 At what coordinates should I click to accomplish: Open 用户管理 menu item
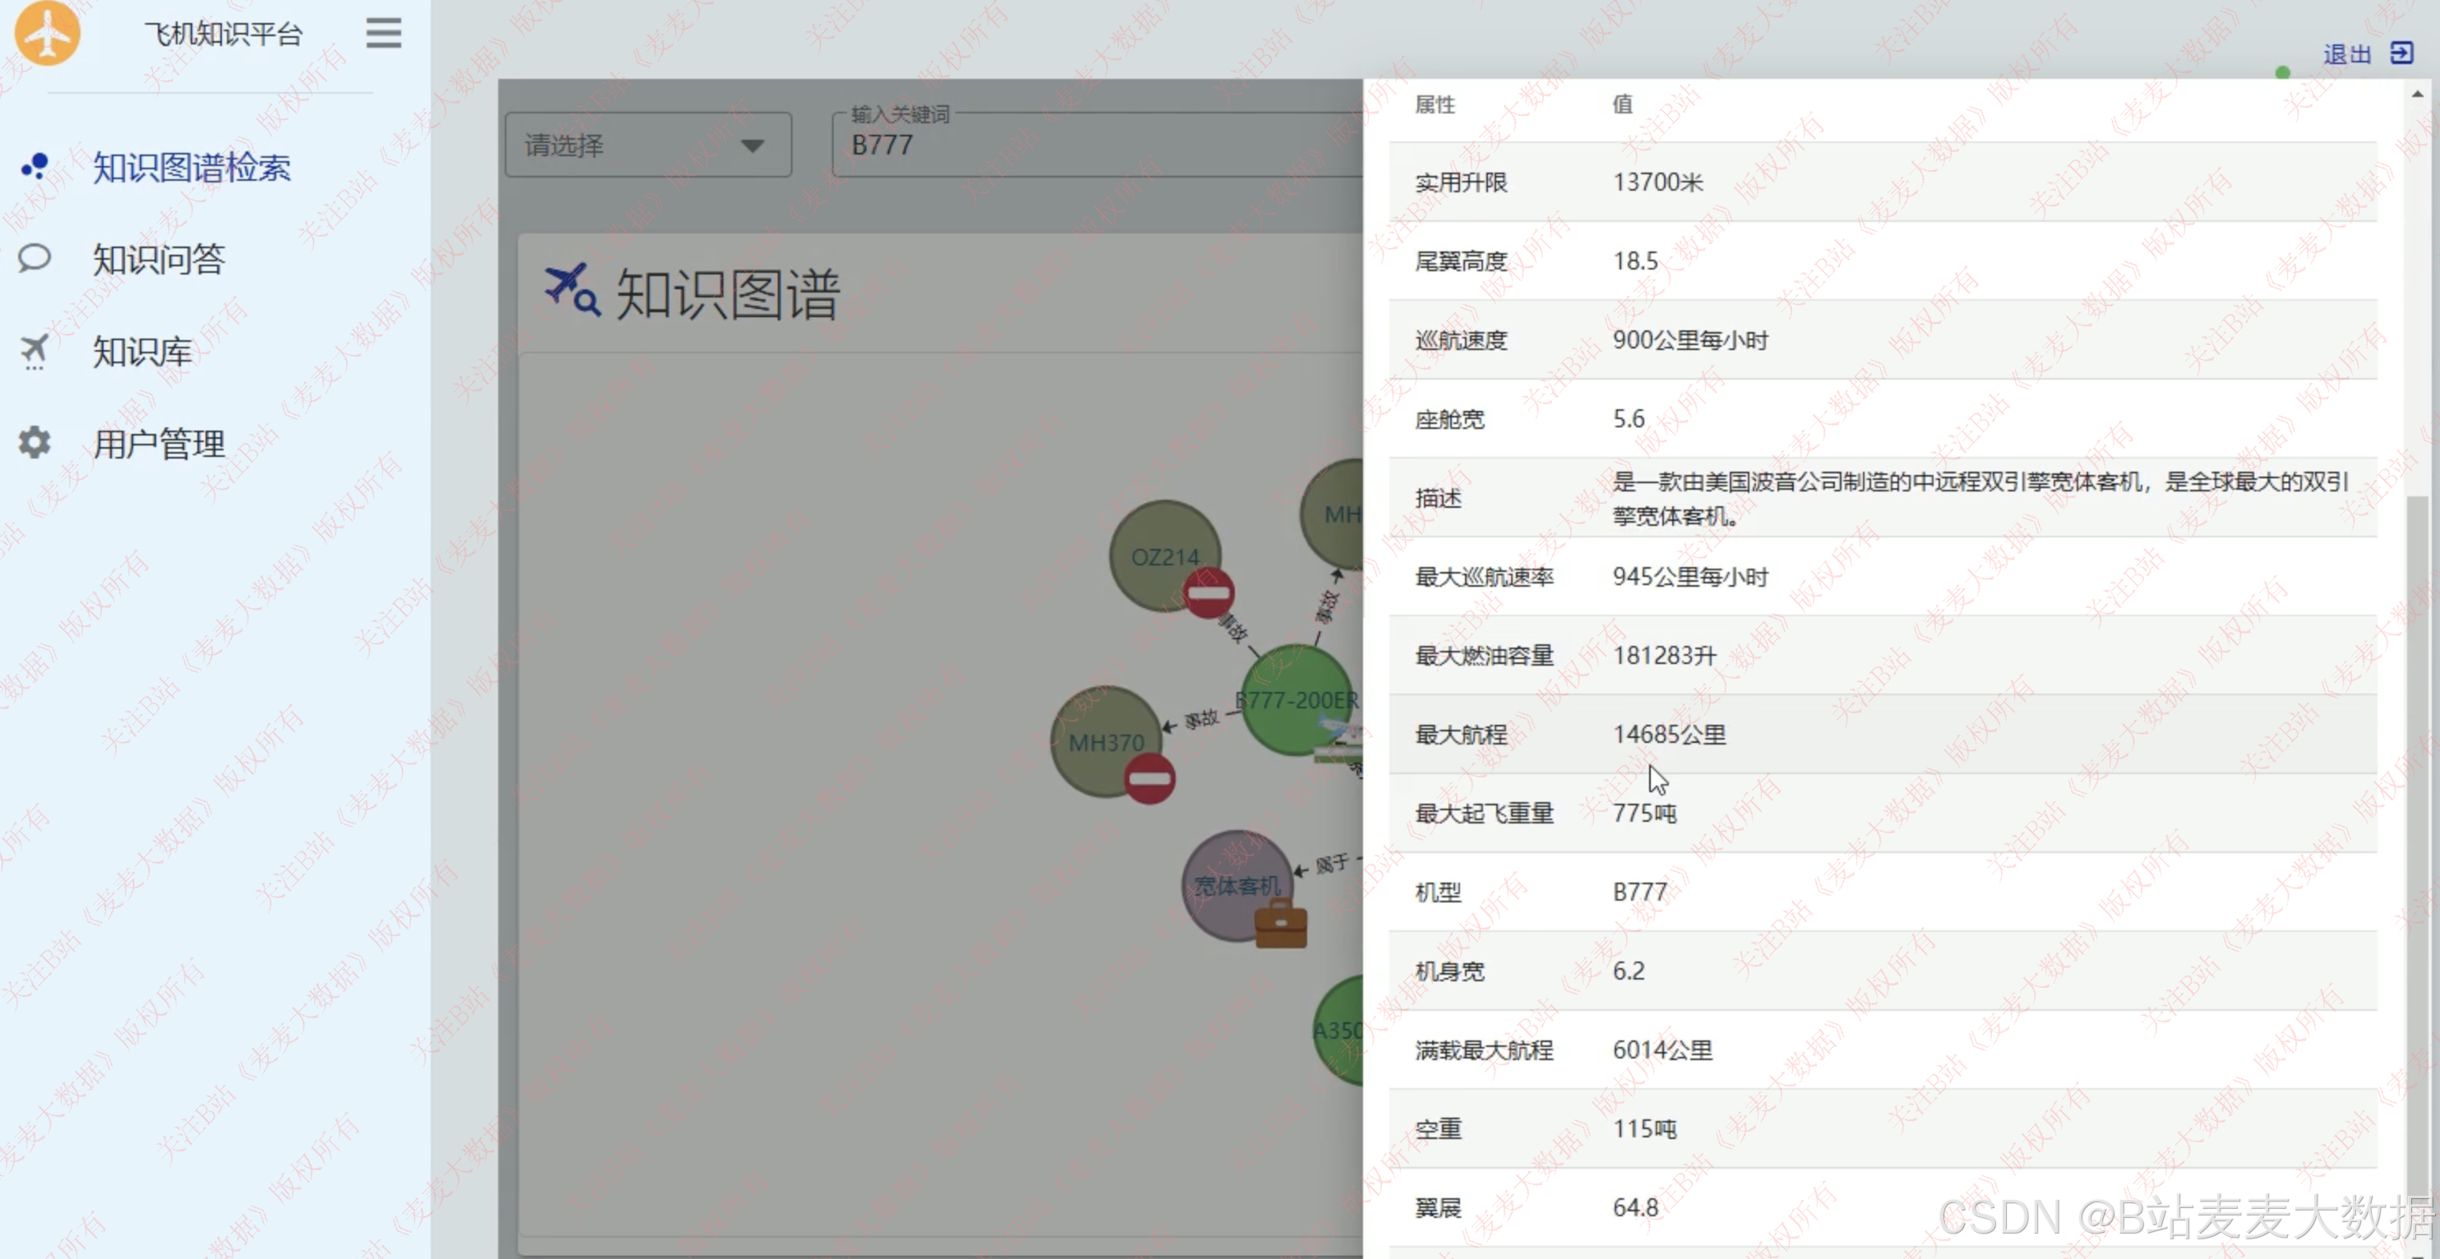[x=158, y=443]
